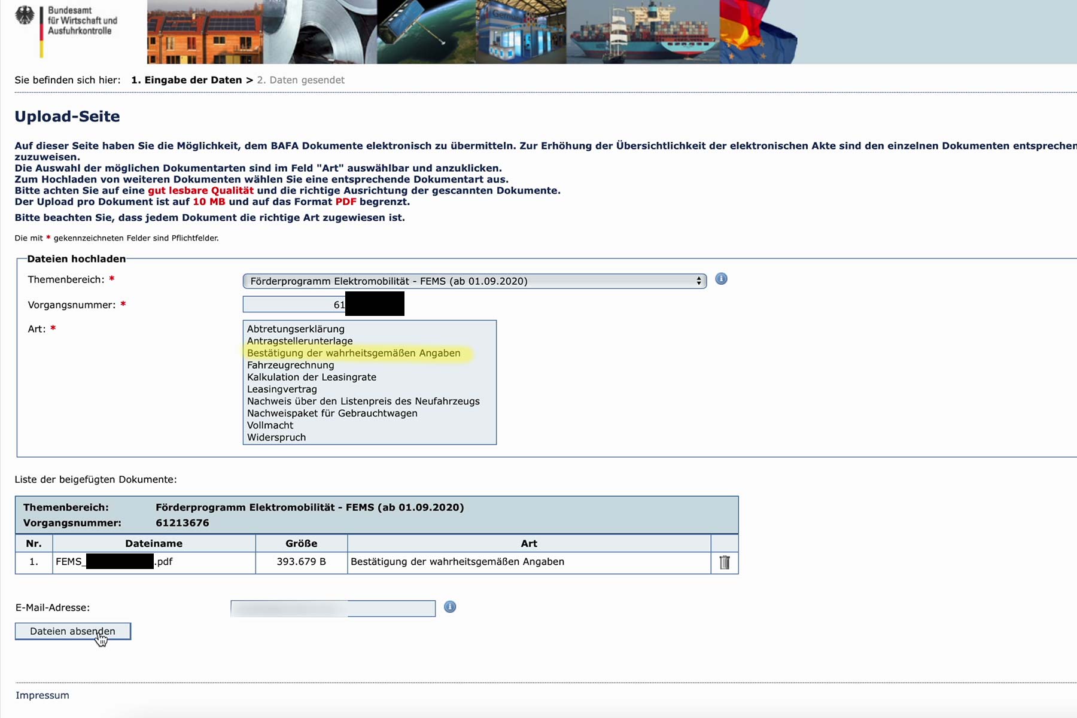
Task: Select Nachweispaket für Gebrauchtwagen option
Action: click(332, 413)
